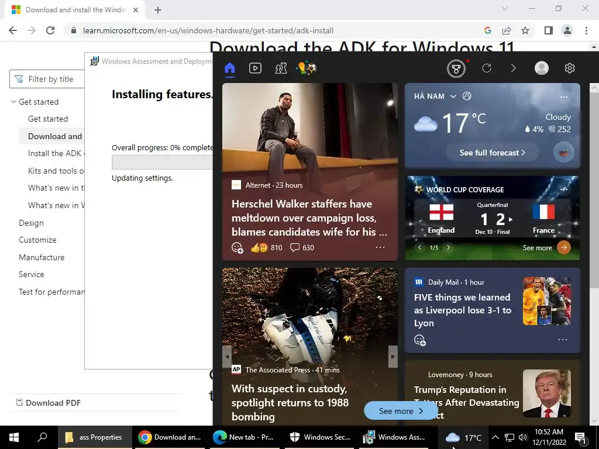Open the widgets Home feed tab
This screenshot has height=449, width=599.
pyautogui.click(x=229, y=69)
